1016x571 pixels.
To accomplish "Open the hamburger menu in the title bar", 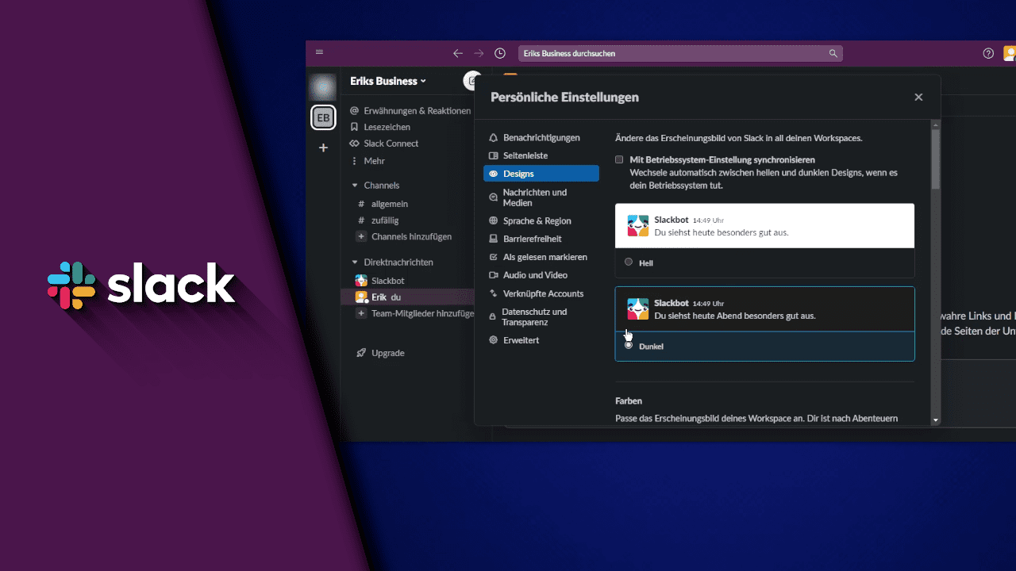I will coord(320,52).
